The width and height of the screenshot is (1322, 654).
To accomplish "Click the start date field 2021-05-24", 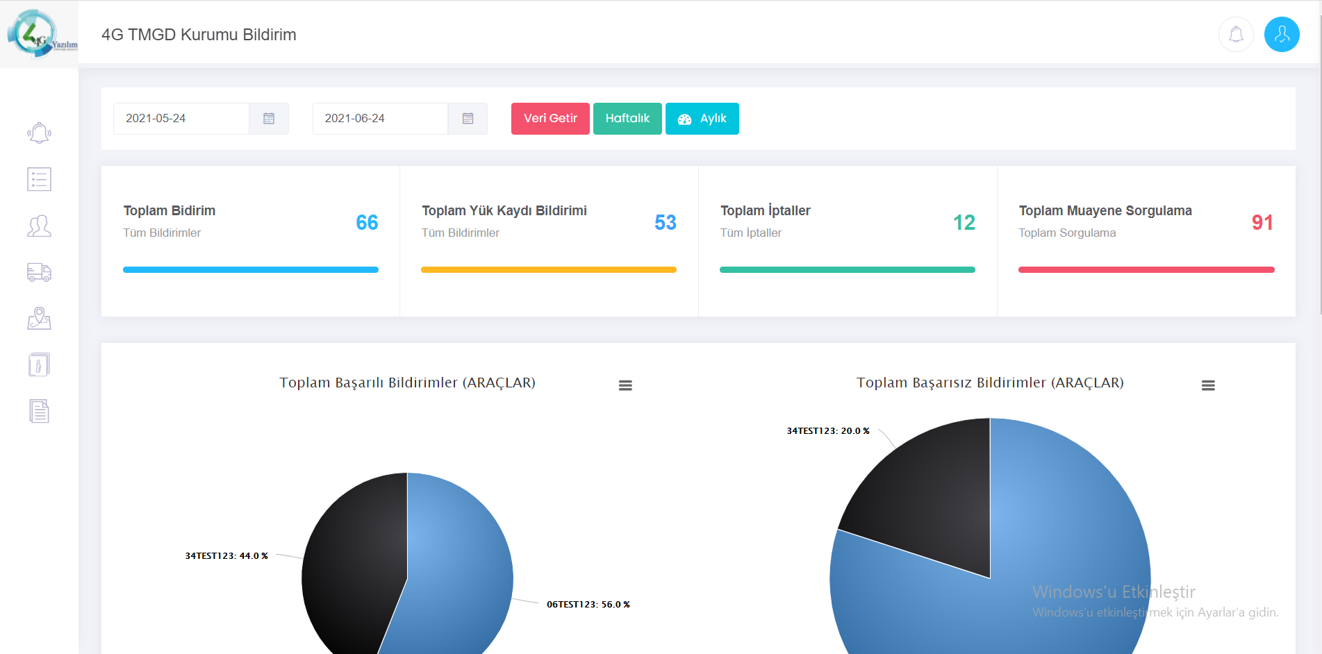I will click(181, 119).
